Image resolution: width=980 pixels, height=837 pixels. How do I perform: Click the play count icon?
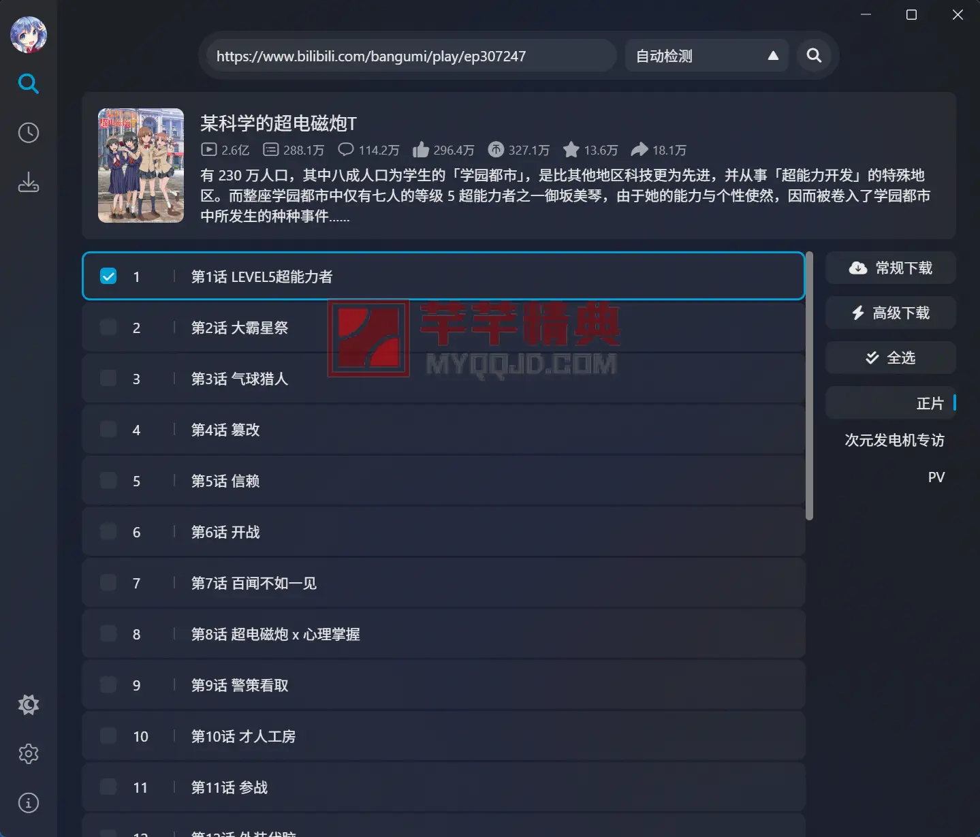pos(209,150)
